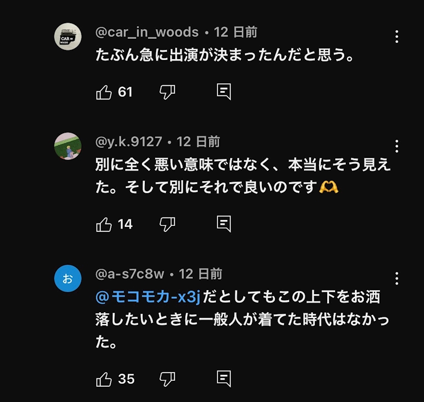Screen dimensions: 424x402
Task: Open options menu for @car_in_woods comment
Action: (x=397, y=36)
